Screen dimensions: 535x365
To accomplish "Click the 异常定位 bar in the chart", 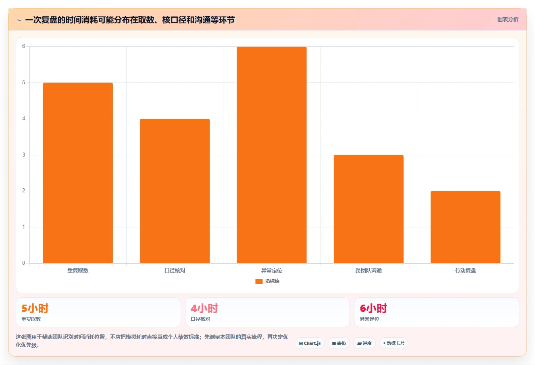I will tap(272, 155).
